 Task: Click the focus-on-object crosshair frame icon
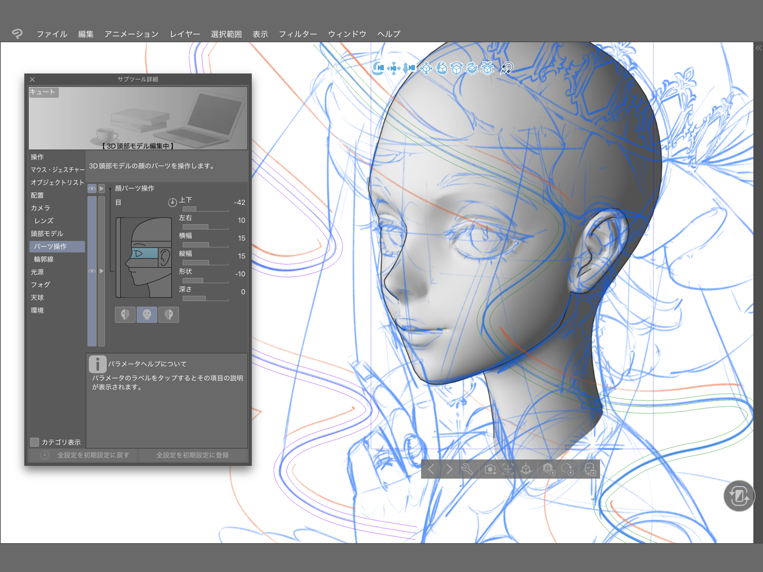[508, 469]
